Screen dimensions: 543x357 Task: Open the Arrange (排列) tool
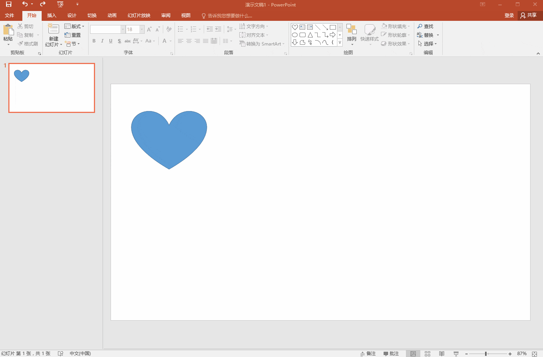pos(352,34)
